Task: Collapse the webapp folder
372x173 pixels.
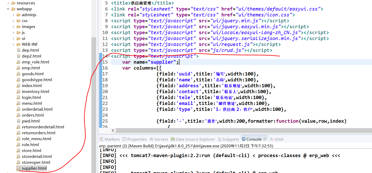Action: 8,9
